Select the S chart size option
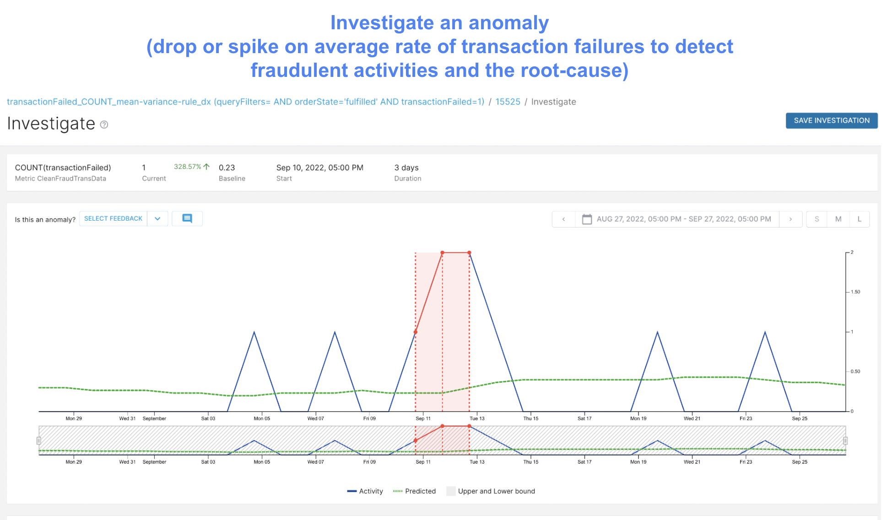887x520 pixels. click(817, 219)
